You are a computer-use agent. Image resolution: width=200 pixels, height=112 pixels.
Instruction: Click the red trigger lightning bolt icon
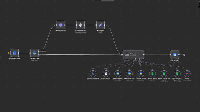(8, 53)
